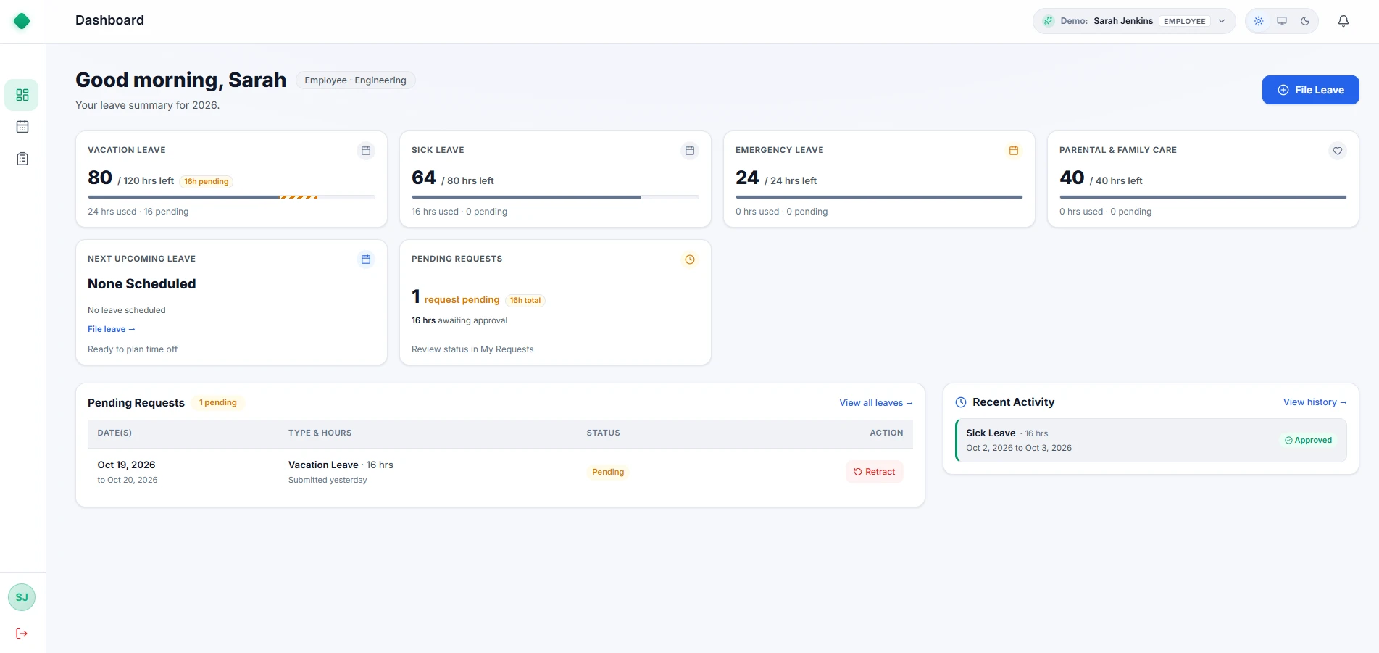Click Review status in My Requests text
This screenshot has height=653, width=1379.
[x=472, y=349]
